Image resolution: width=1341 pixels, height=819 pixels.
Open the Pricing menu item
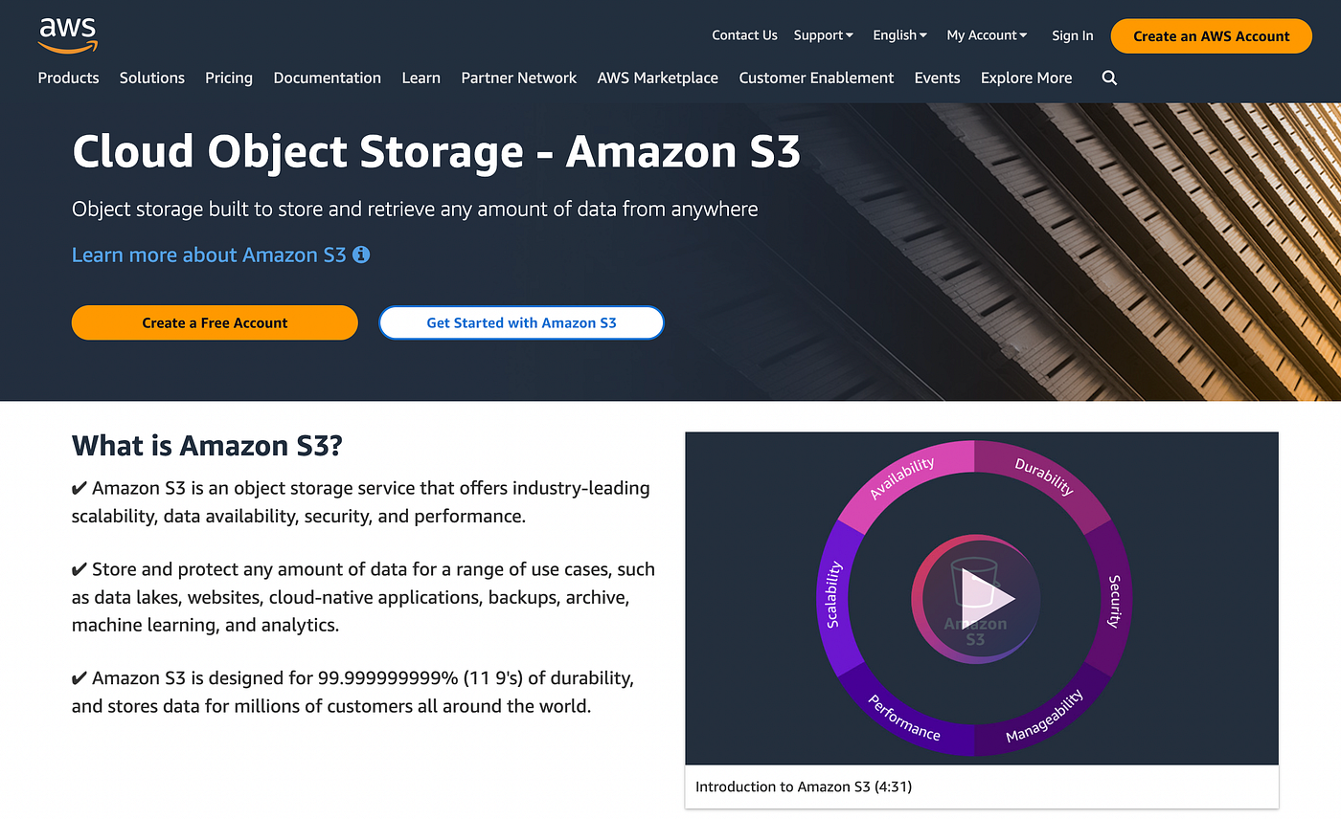point(229,78)
